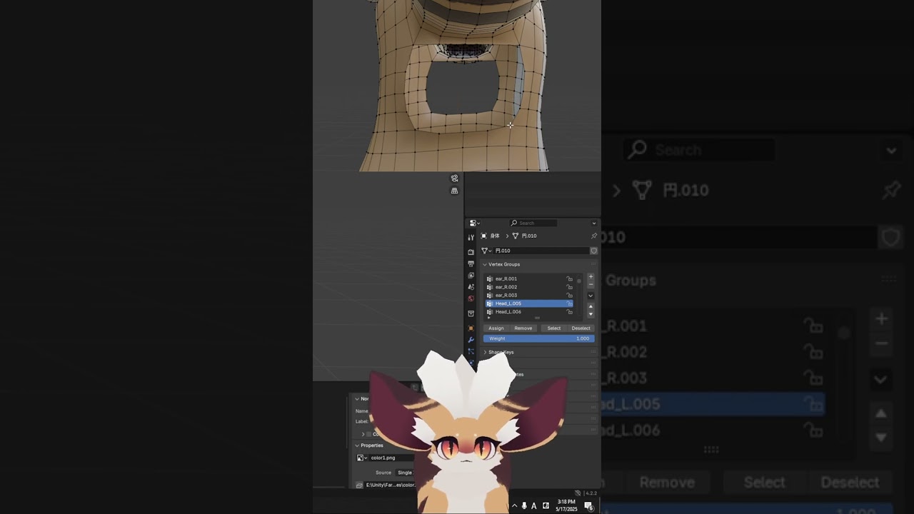
Task: Add a new vertex group with plus
Action: (591, 276)
